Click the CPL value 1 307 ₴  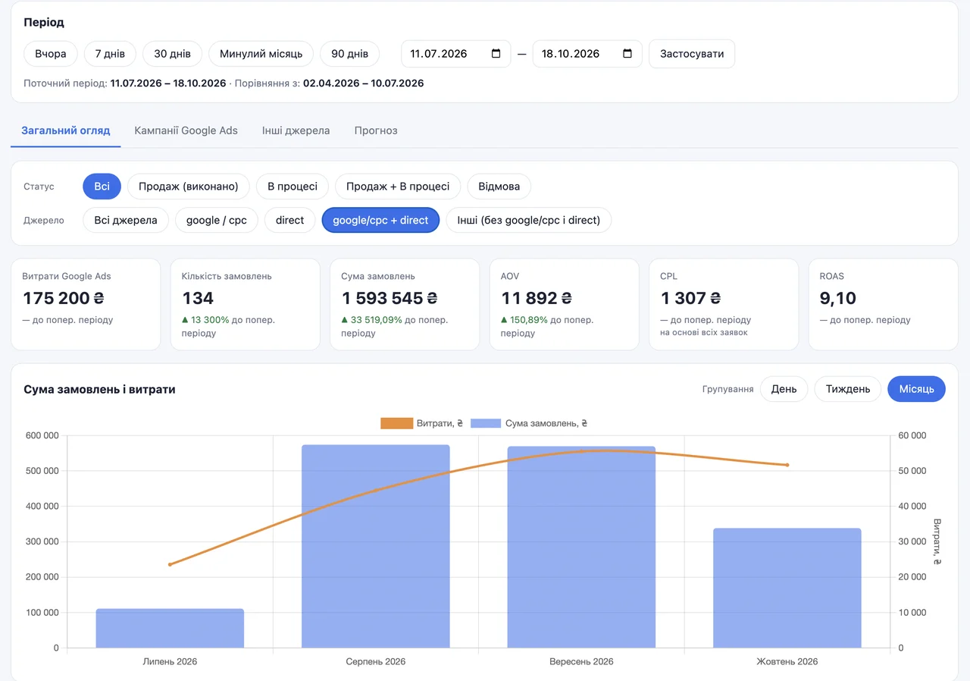pyautogui.click(x=690, y=298)
